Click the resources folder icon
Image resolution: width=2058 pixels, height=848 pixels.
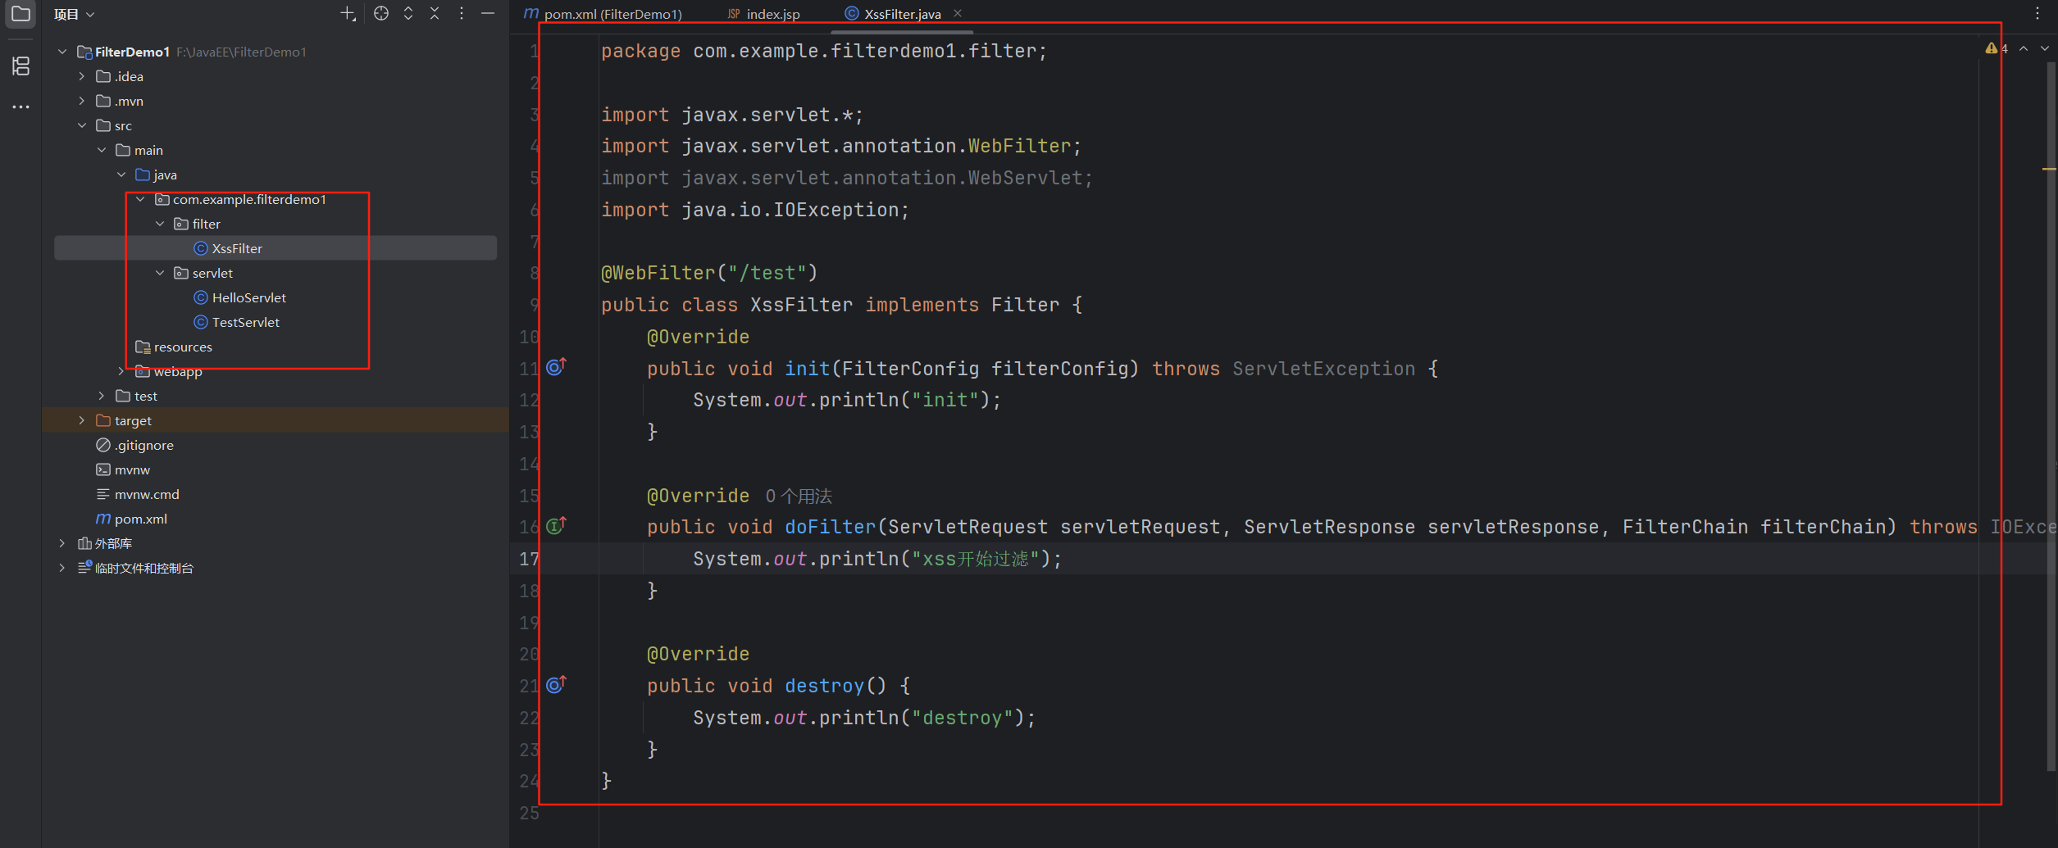pyautogui.click(x=143, y=347)
